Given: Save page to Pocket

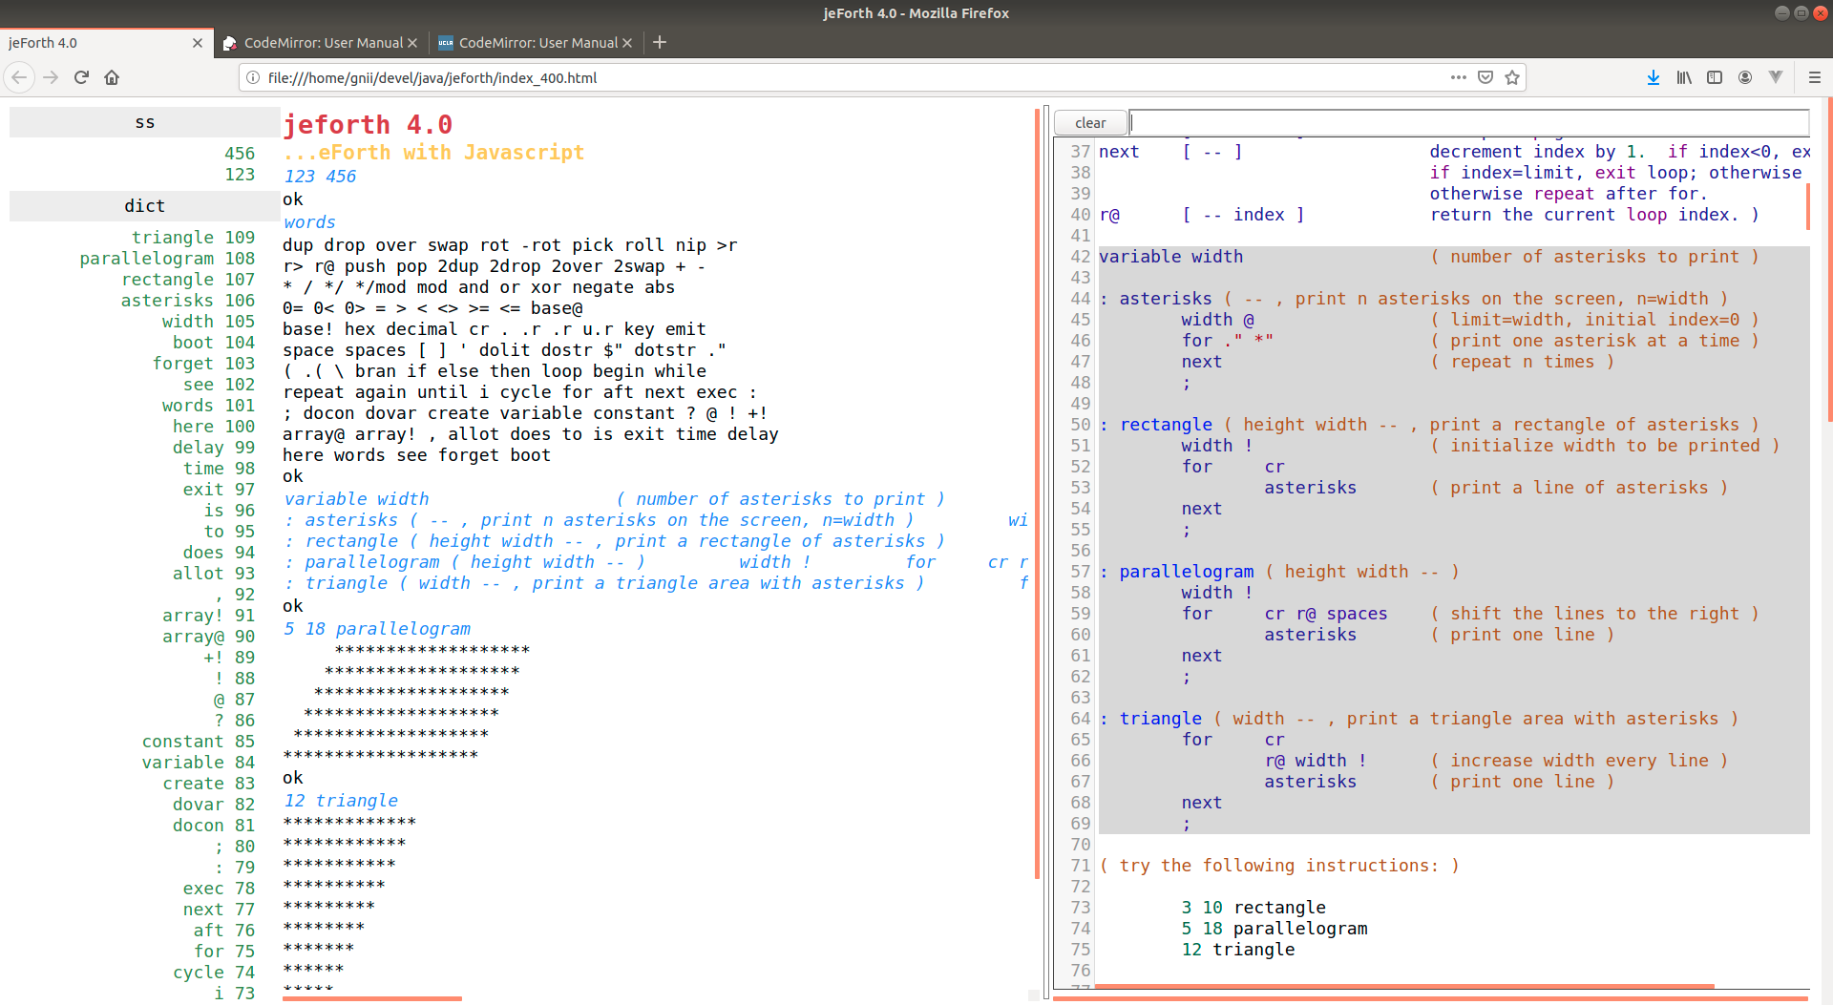Looking at the screenshot, I should tap(1485, 77).
